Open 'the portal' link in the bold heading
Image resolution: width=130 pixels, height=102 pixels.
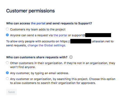tap(38, 23)
